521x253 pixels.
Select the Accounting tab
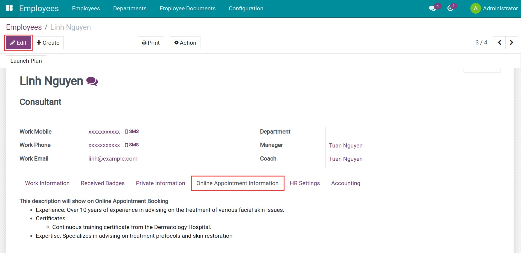346,183
